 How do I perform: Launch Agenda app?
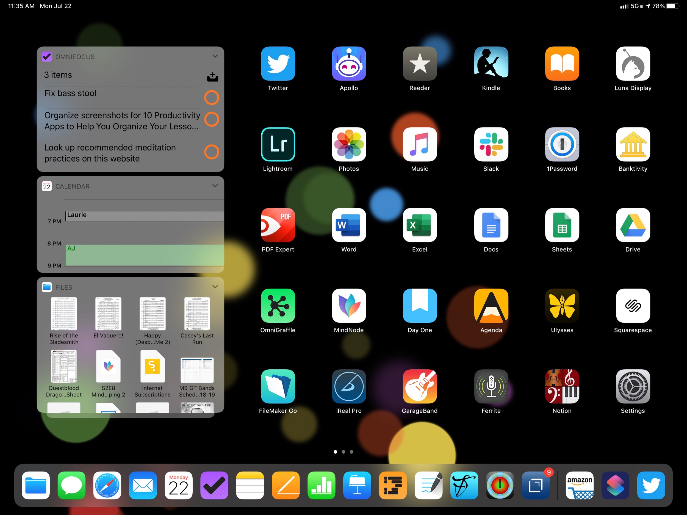point(491,306)
